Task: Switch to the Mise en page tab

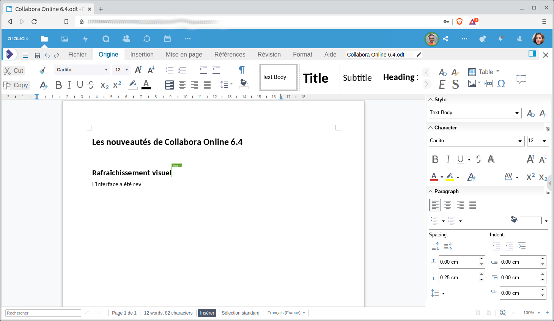Action: (184, 55)
